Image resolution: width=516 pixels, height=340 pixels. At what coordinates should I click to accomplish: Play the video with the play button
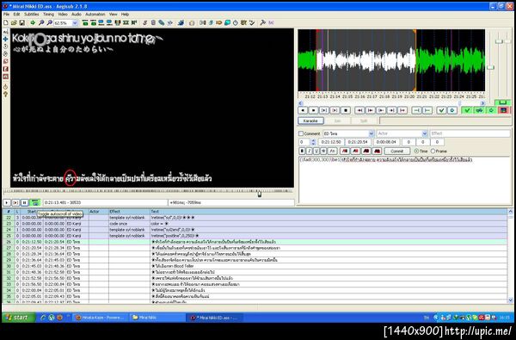tap(7, 202)
